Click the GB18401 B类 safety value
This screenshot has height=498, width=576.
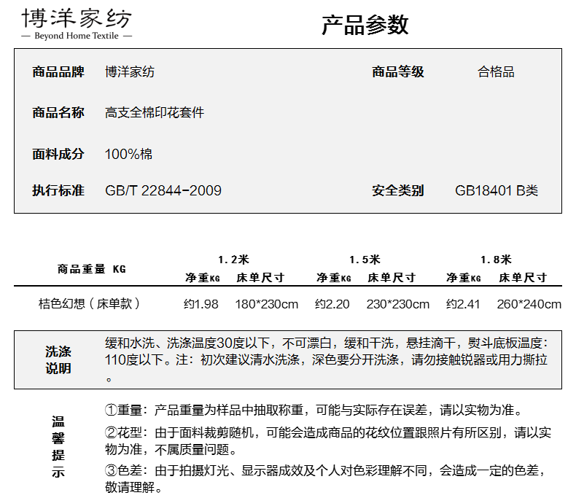[497, 190]
